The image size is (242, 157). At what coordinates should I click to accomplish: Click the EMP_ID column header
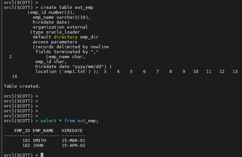coord(22,131)
